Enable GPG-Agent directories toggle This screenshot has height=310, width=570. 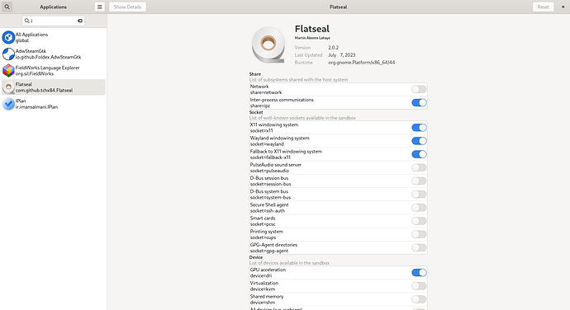click(419, 247)
